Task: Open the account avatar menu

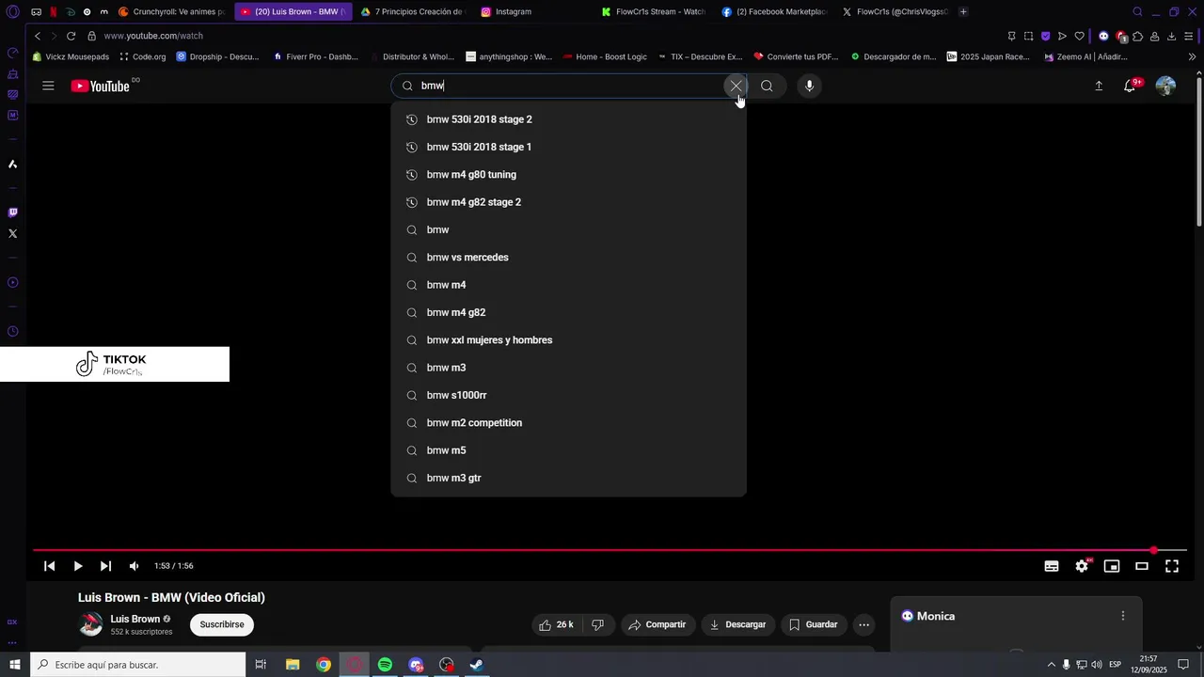Action: tap(1165, 86)
